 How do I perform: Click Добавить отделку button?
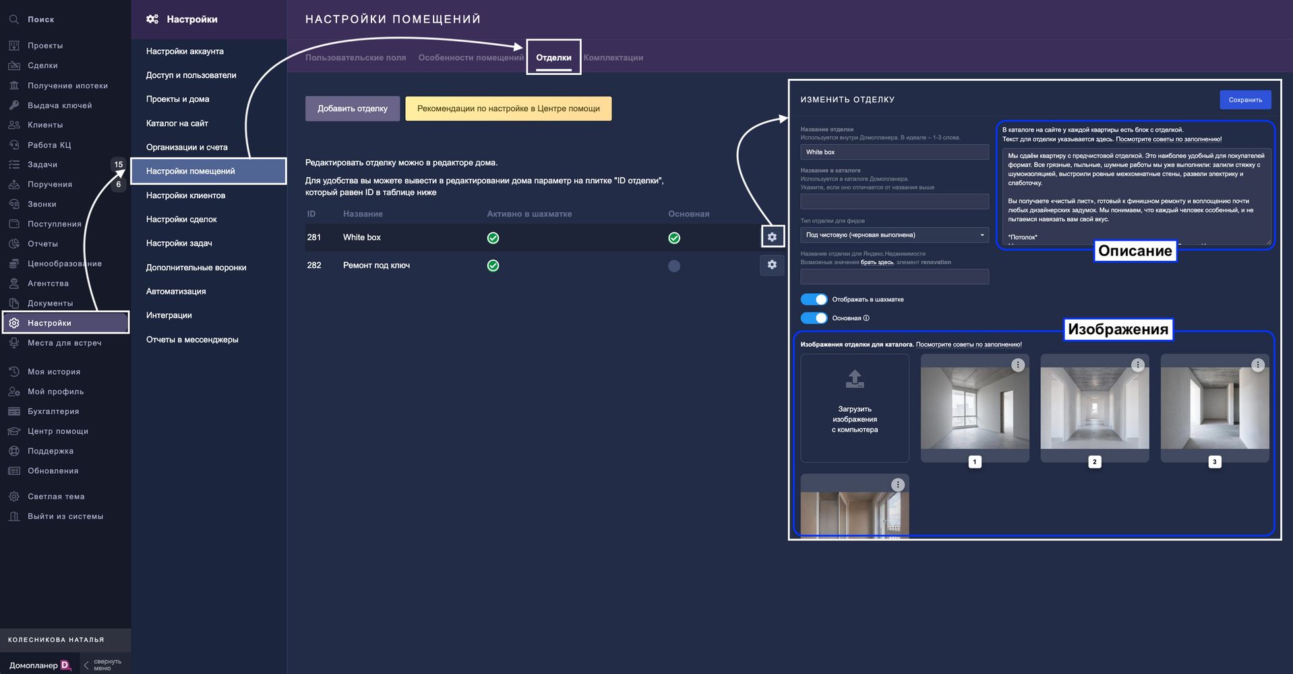click(x=352, y=109)
